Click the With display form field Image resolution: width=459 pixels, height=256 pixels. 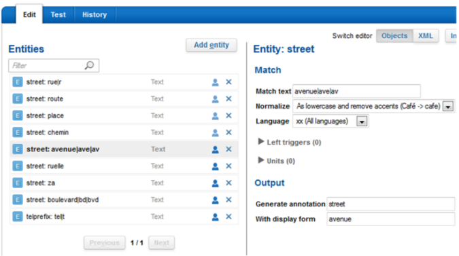coord(391,219)
